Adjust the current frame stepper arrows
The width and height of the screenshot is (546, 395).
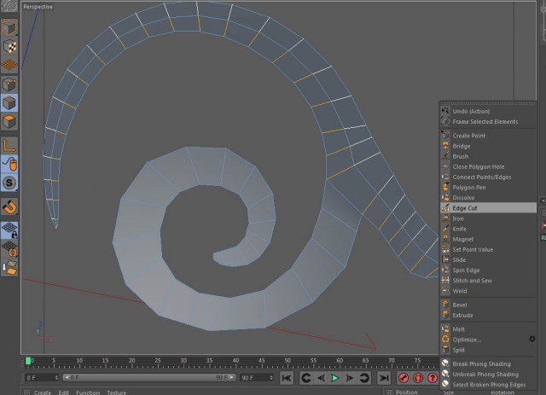click(56, 378)
